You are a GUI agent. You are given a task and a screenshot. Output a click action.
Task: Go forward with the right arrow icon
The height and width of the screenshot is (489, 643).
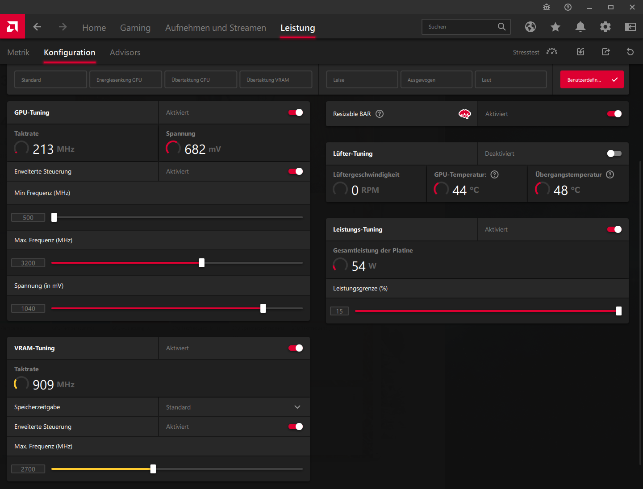63,27
